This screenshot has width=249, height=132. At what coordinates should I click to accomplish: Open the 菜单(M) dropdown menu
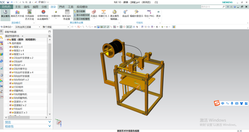(x=7, y=27)
